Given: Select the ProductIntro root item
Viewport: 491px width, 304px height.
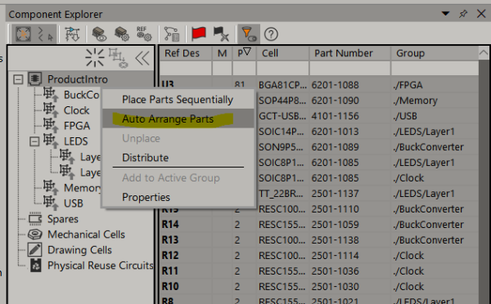Looking at the screenshot, I should click(x=78, y=79).
